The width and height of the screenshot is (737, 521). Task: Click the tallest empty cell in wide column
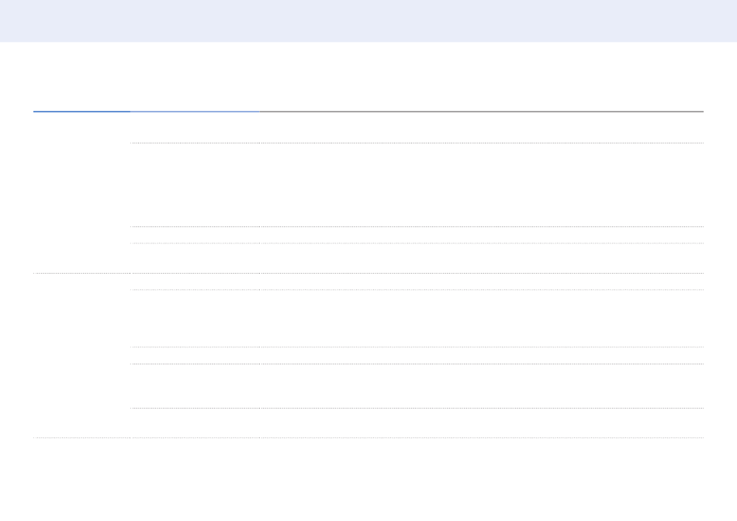[481, 185]
